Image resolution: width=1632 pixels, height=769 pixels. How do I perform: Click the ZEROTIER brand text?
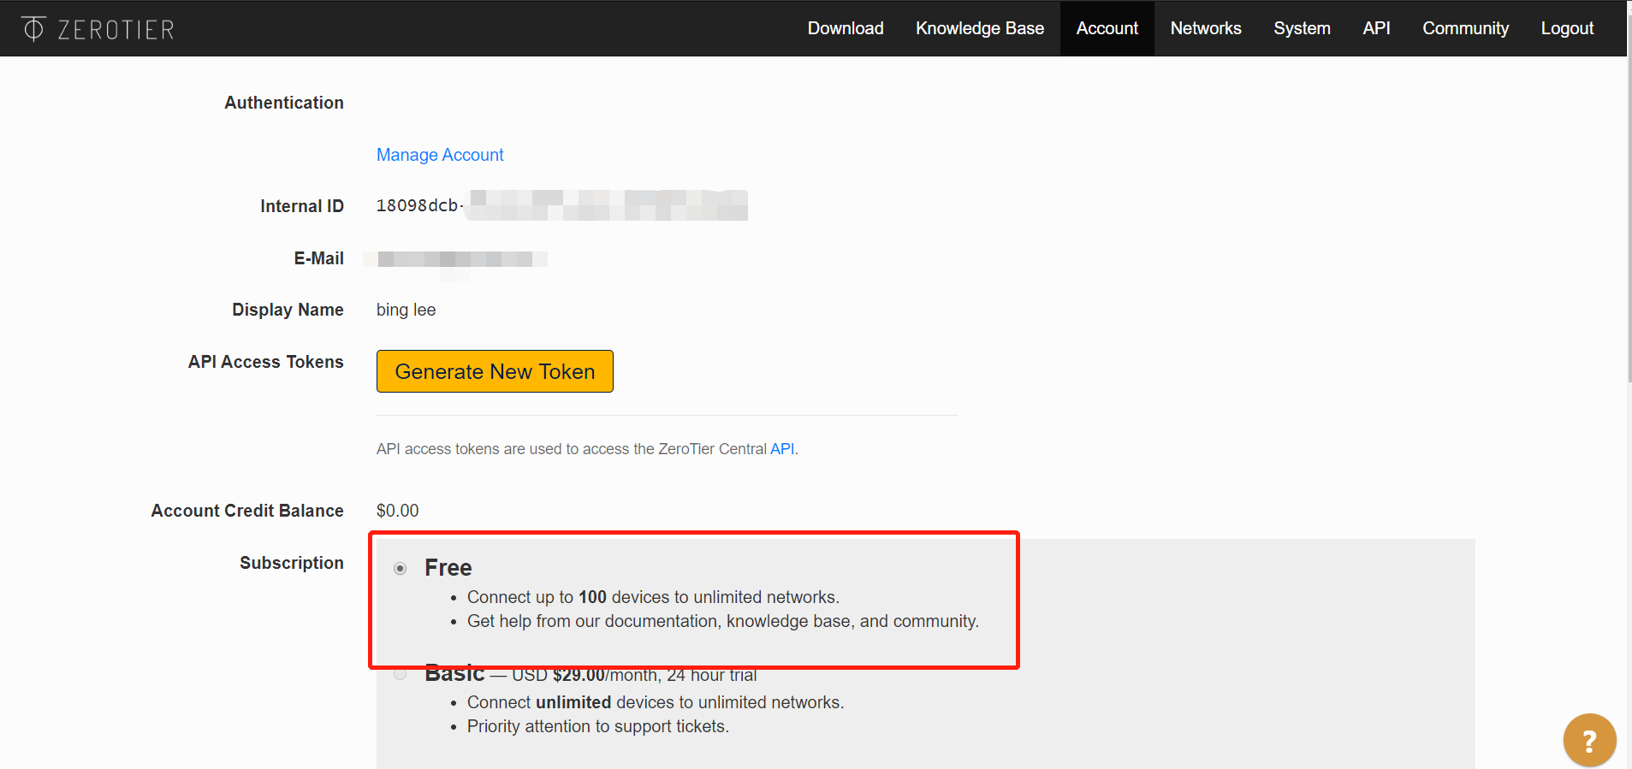[116, 30]
